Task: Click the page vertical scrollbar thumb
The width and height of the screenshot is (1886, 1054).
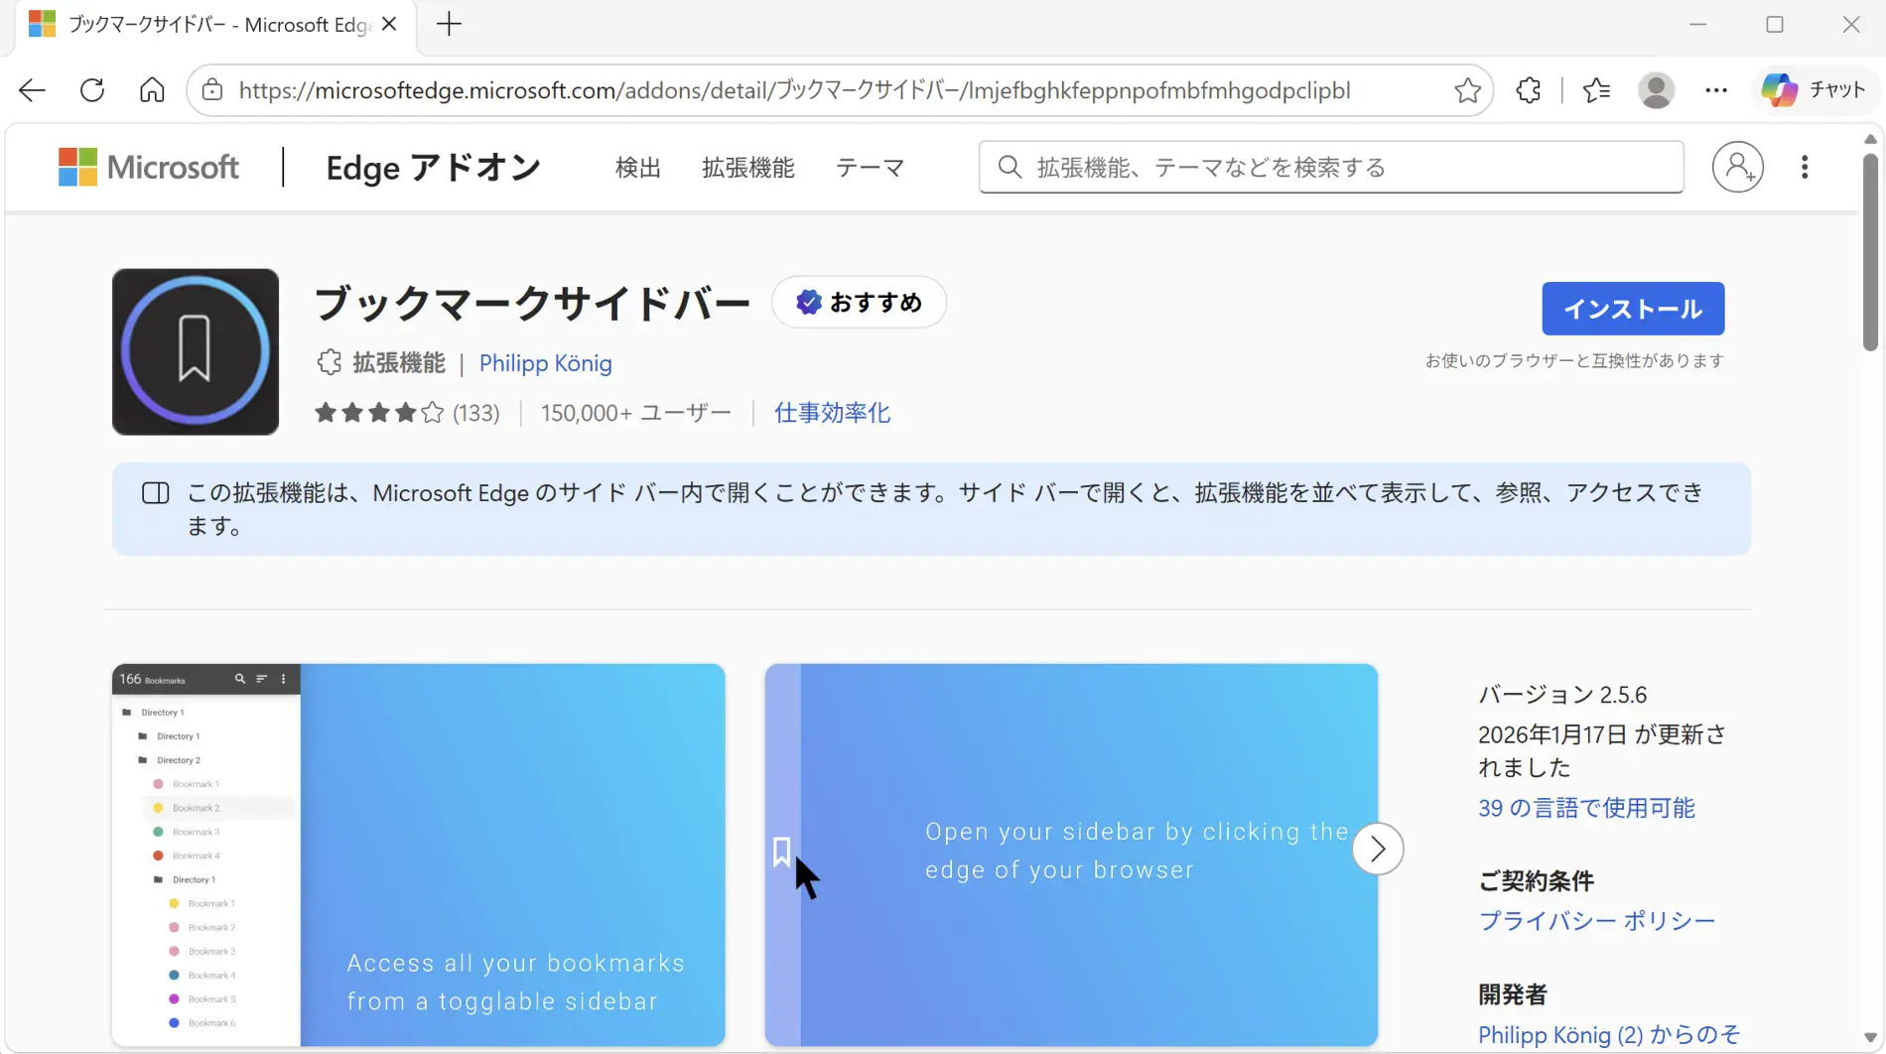Action: click(x=1870, y=250)
